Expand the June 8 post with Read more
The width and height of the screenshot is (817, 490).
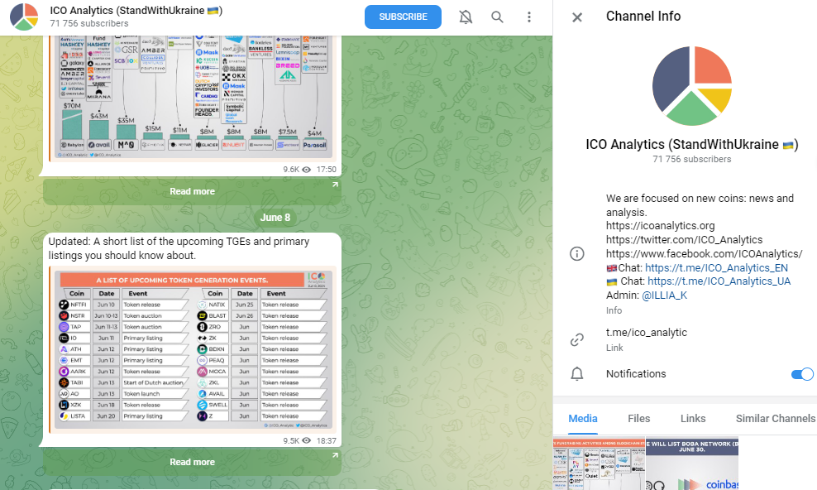(x=192, y=462)
